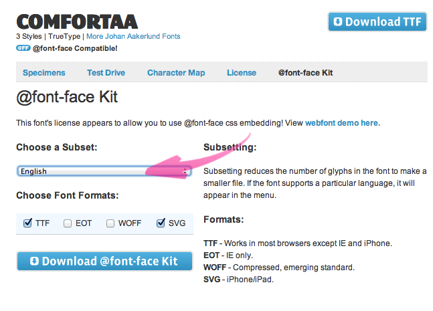Image resolution: width=433 pixels, height=311 pixels.
Task: Select the @font-face Kit tab
Action: pyautogui.click(x=305, y=73)
